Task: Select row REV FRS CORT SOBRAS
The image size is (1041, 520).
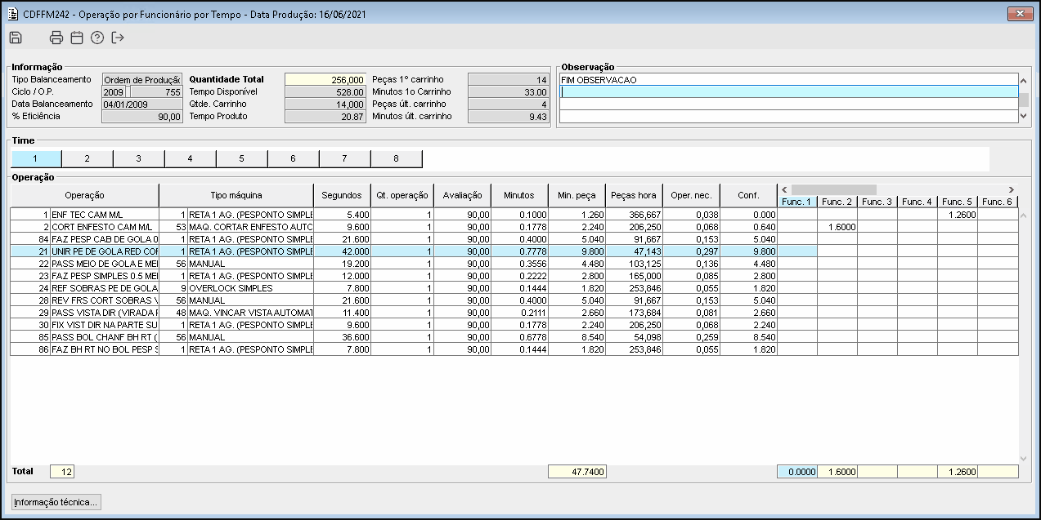Action: click(x=514, y=300)
